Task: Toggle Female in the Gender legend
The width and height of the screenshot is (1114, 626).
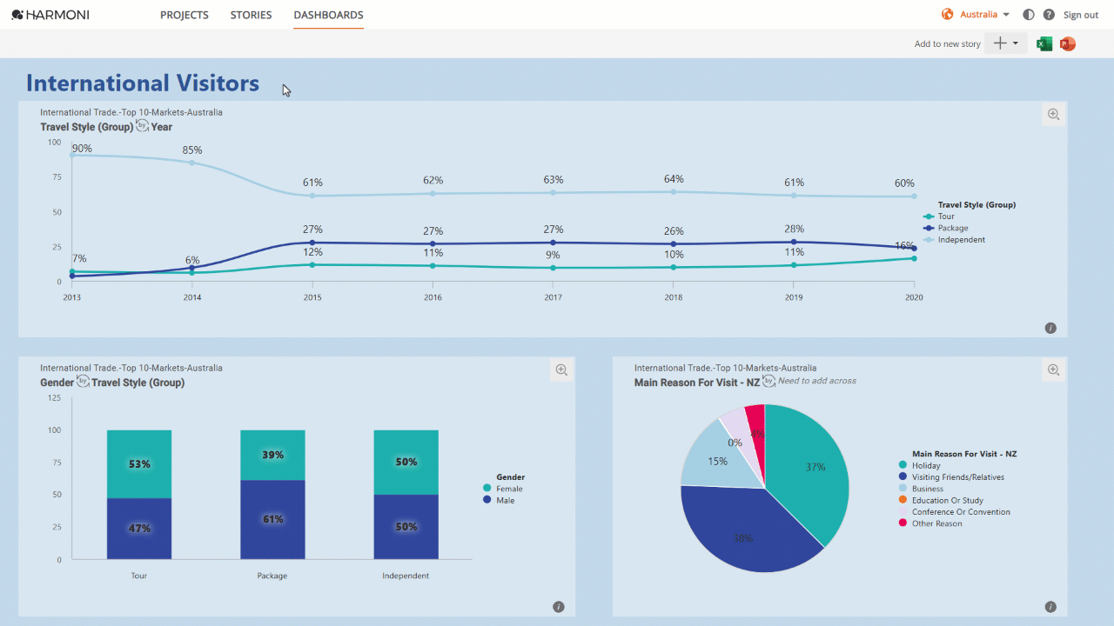Action: 503,489
